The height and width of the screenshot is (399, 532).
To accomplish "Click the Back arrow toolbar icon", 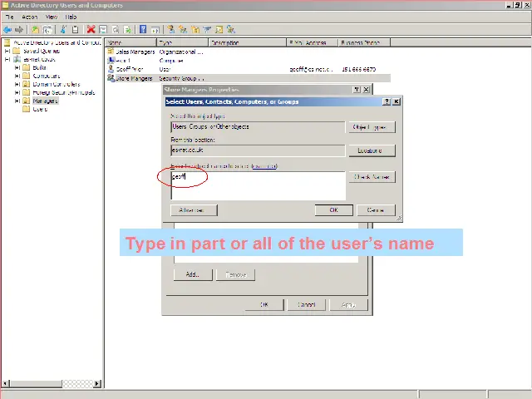I will pyautogui.click(x=7, y=29).
